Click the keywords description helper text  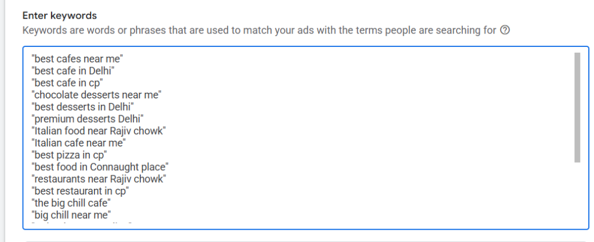259,30
